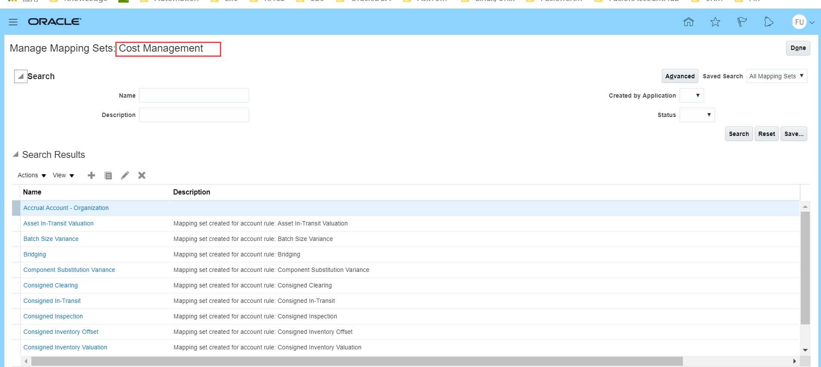Select the Accrual Account row selector
Image resolution: width=821 pixels, height=367 pixels.
click(16, 208)
